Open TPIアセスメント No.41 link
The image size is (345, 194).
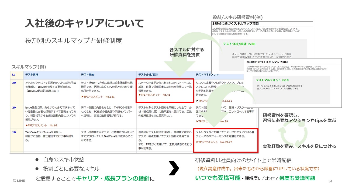(x=154, y=95)
